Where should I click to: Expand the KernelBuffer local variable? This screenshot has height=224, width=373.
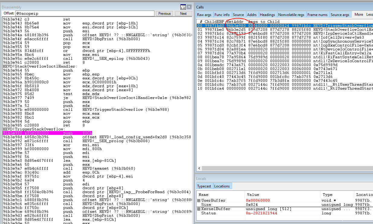[199, 209]
